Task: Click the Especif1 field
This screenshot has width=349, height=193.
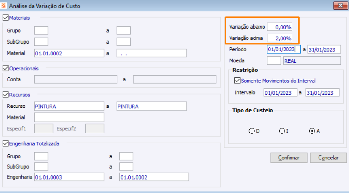Action: point(44,128)
